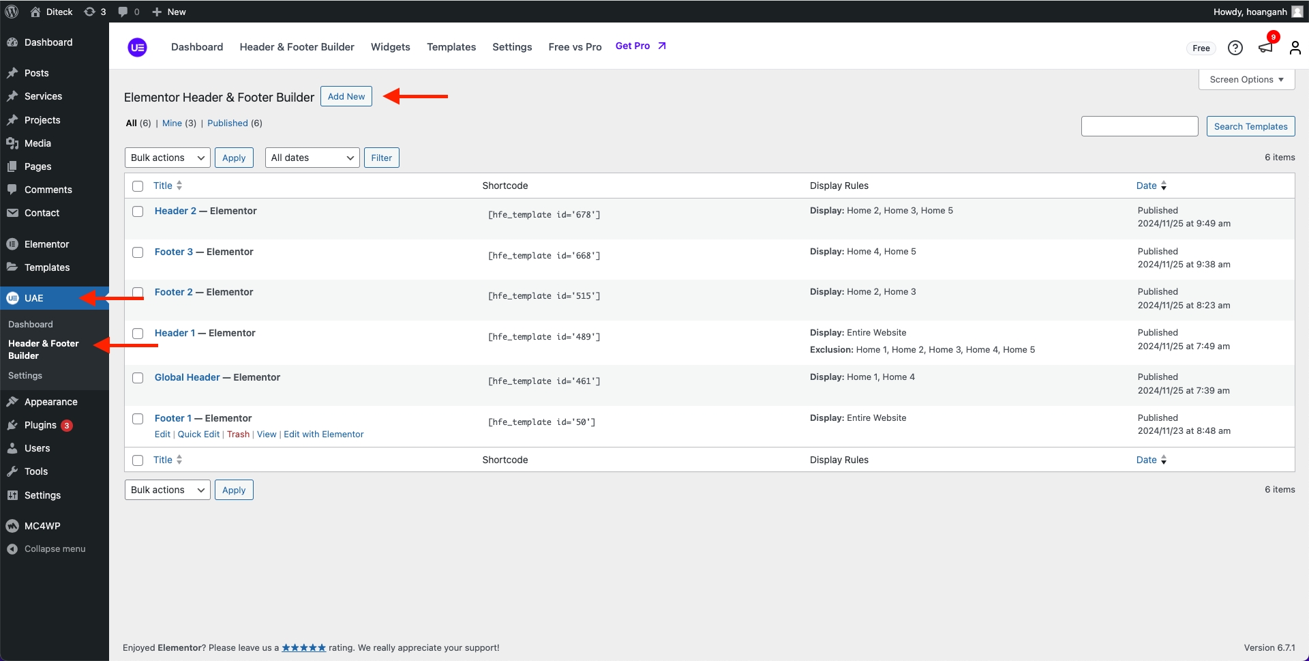Open the top Bulk actions dropdown
The height and width of the screenshot is (661, 1309).
167,158
